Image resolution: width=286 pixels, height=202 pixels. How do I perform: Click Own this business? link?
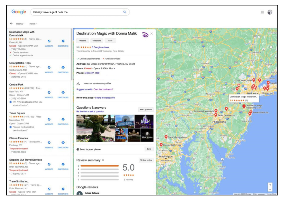(103, 89)
